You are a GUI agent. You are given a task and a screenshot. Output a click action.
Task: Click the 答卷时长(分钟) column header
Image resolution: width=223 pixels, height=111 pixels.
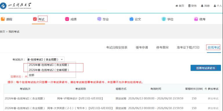(194, 89)
